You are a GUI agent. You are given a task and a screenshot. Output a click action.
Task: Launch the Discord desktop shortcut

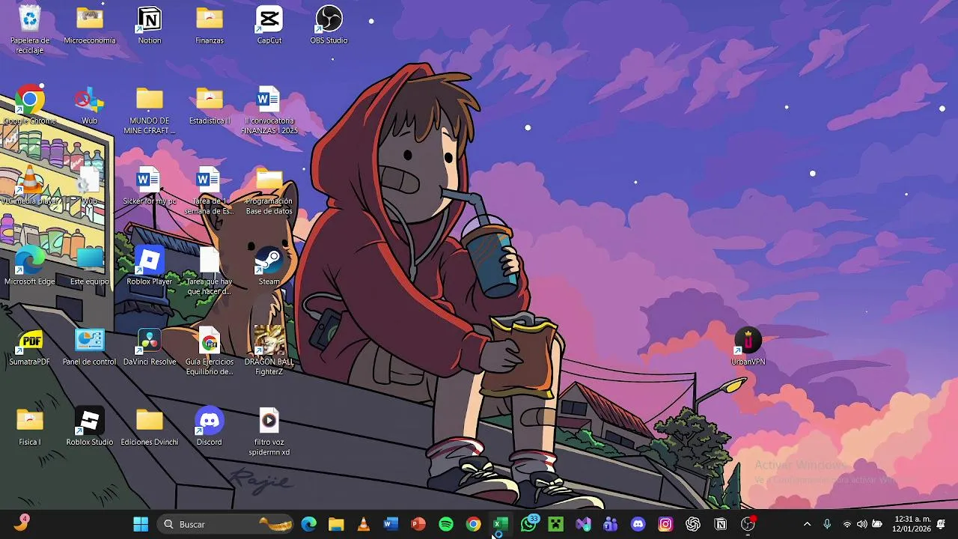click(210, 425)
